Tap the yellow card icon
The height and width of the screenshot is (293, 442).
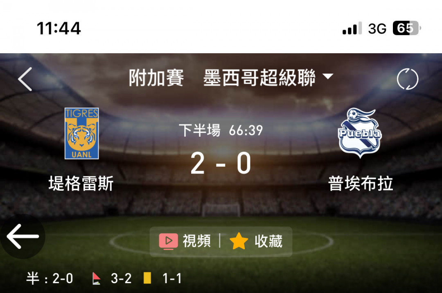point(147,278)
